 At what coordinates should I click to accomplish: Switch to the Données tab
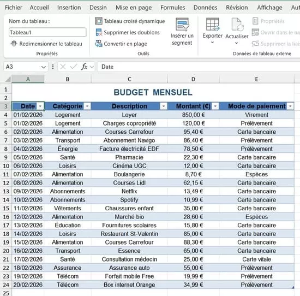(x=205, y=8)
